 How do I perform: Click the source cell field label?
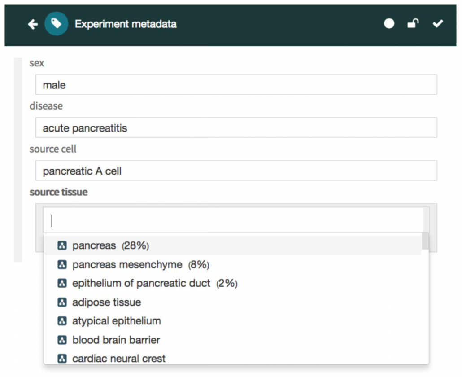coord(53,149)
